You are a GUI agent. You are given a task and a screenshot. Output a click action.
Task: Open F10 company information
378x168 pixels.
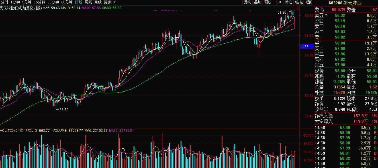(278, 2)
